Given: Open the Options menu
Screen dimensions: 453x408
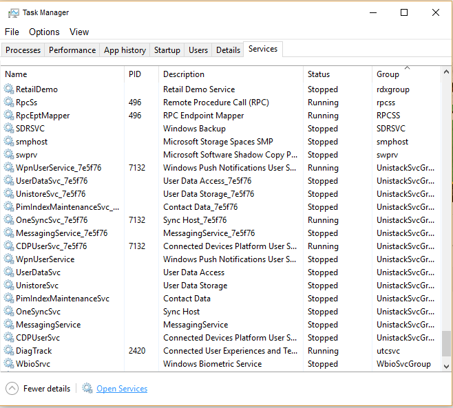Looking at the screenshot, I should (44, 32).
